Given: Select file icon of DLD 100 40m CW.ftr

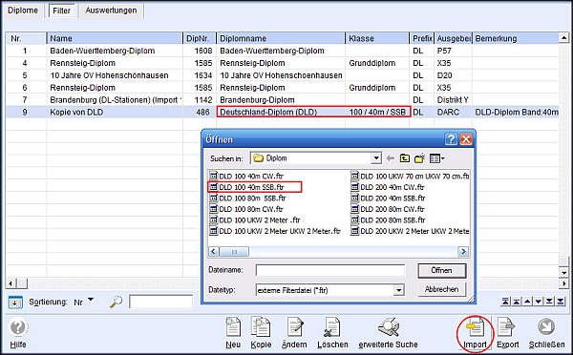Looking at the screenshot, I should [213, 176].
